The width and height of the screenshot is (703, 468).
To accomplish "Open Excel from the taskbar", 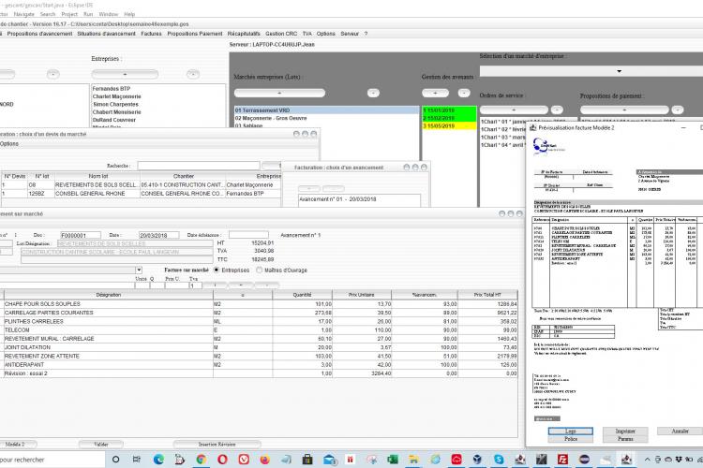I will (393, 459).
